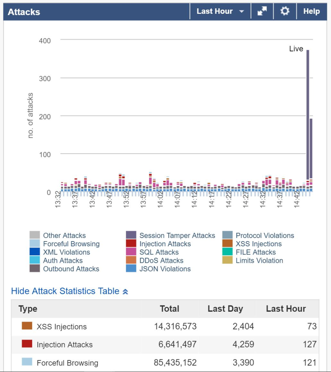The width and height of the screenshot is (331, 372).
Task: Open the Last Hour time range dropdown
Action: pos(220,11)
